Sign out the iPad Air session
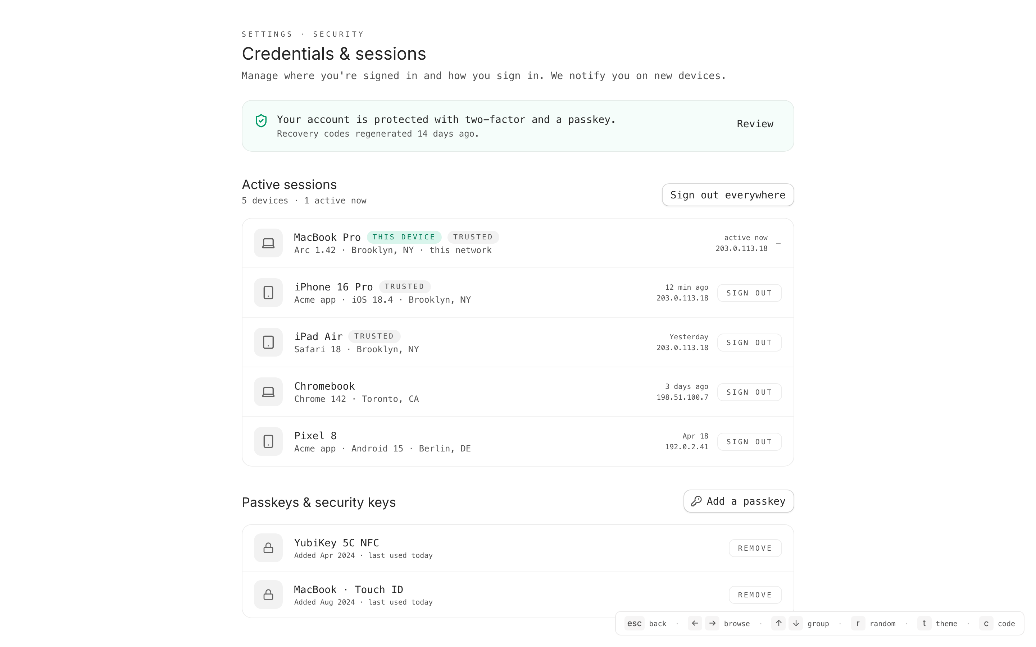Viewport: 1036px width, 647px height. [749, 343]
